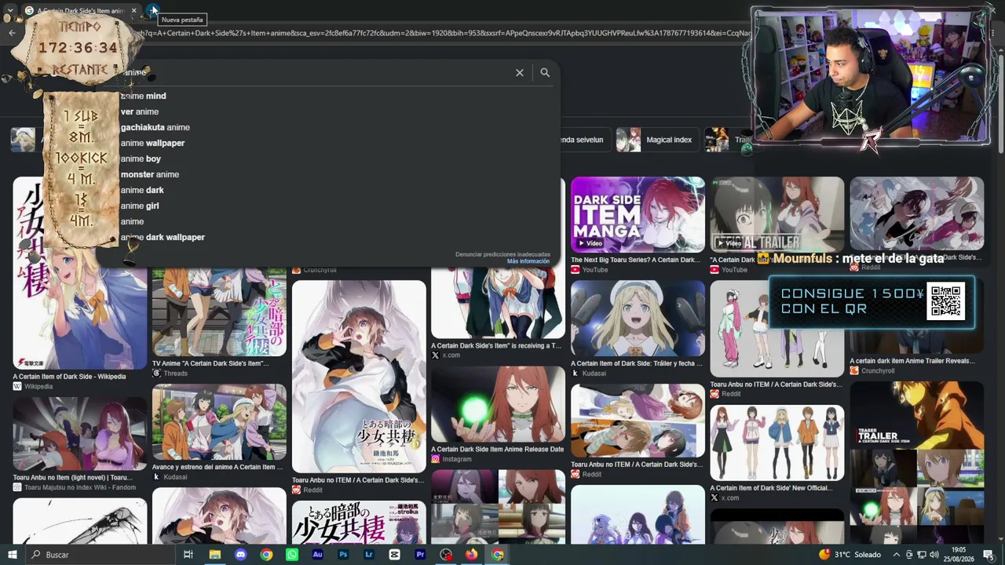Open the clock and calendar flyout
Screen dimensions: 1005x565
[x=959, y=555]
